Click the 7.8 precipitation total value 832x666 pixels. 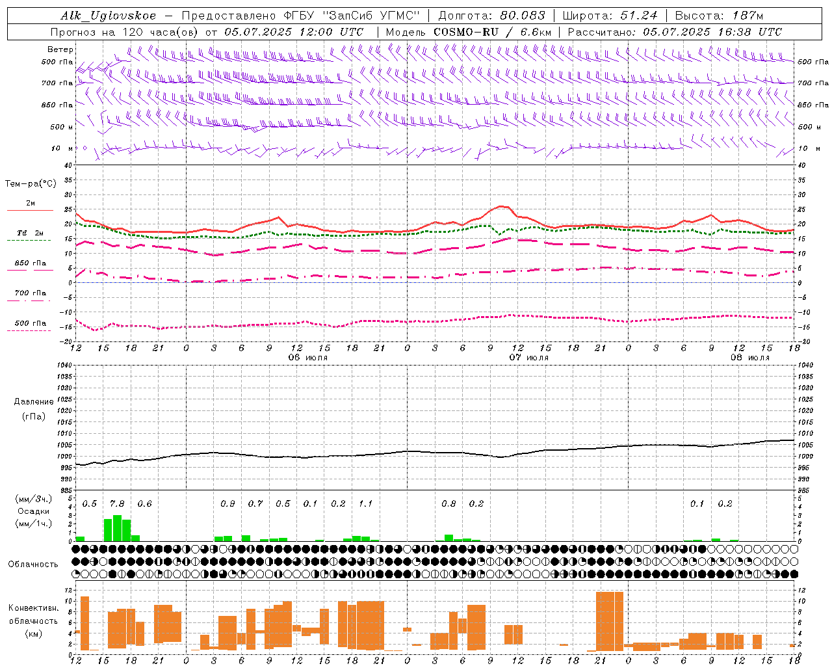117,504
